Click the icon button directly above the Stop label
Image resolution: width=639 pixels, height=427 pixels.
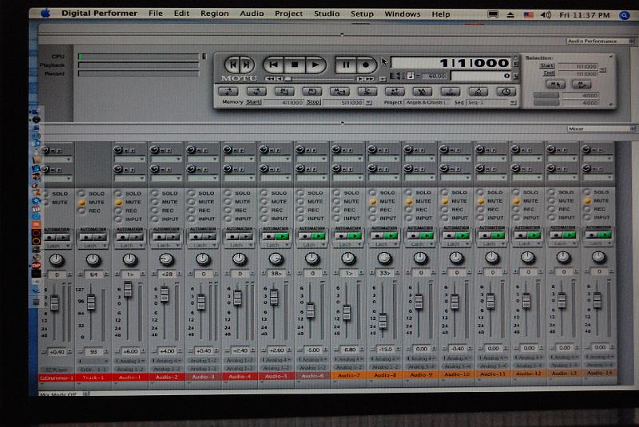(312, 92)
